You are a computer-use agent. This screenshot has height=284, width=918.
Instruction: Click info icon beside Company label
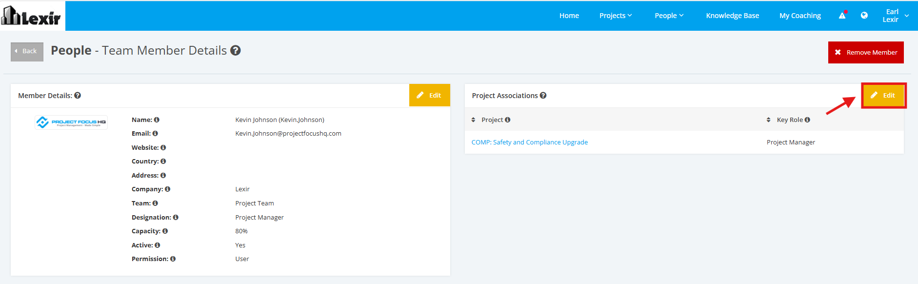coord(167,189)
